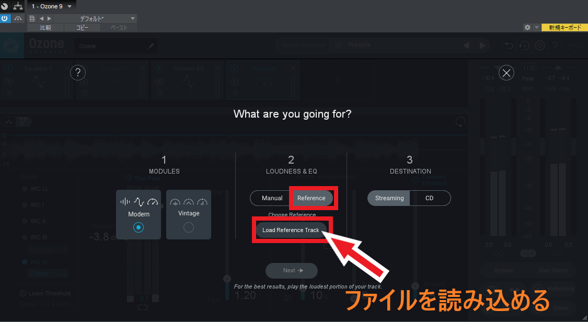Click the question mark icon in the Ozone header
This screenshot has height=322, width=588.
coord(555,45)
